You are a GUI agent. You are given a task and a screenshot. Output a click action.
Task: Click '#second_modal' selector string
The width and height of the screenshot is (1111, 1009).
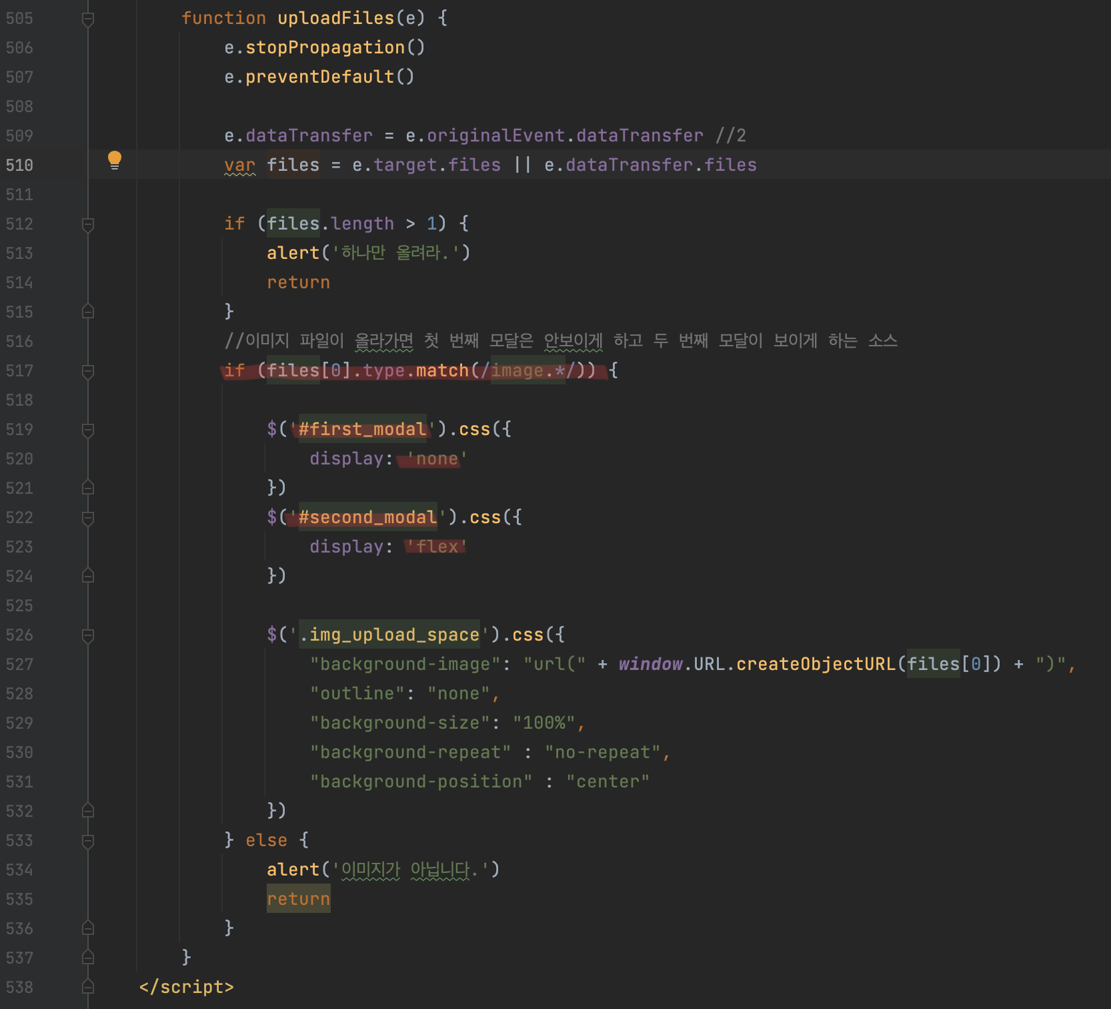coord(368,517)
